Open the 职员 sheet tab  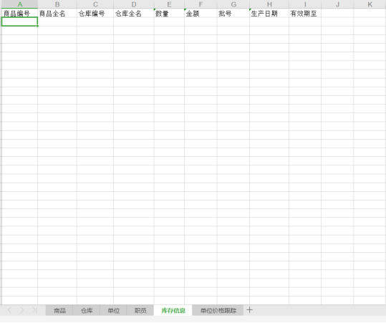click(x=140, y=310)
